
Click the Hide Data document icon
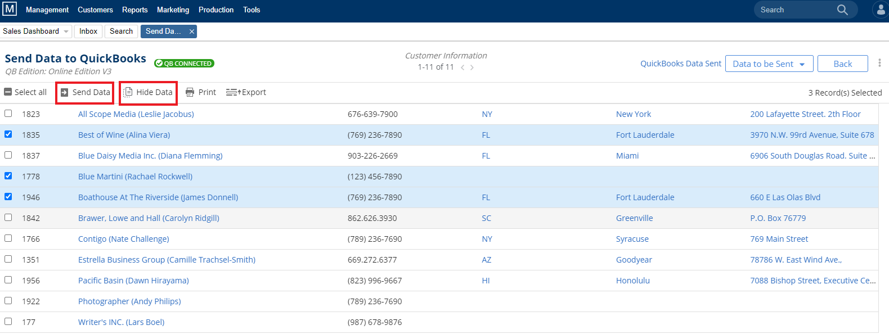[128, 92]
